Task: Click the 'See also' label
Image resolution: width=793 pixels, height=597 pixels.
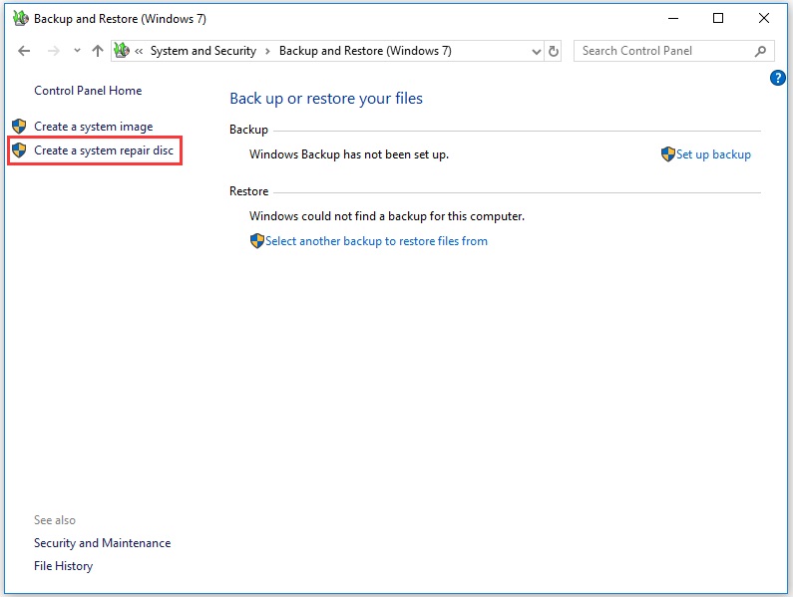Action: [x=55, y=520]
